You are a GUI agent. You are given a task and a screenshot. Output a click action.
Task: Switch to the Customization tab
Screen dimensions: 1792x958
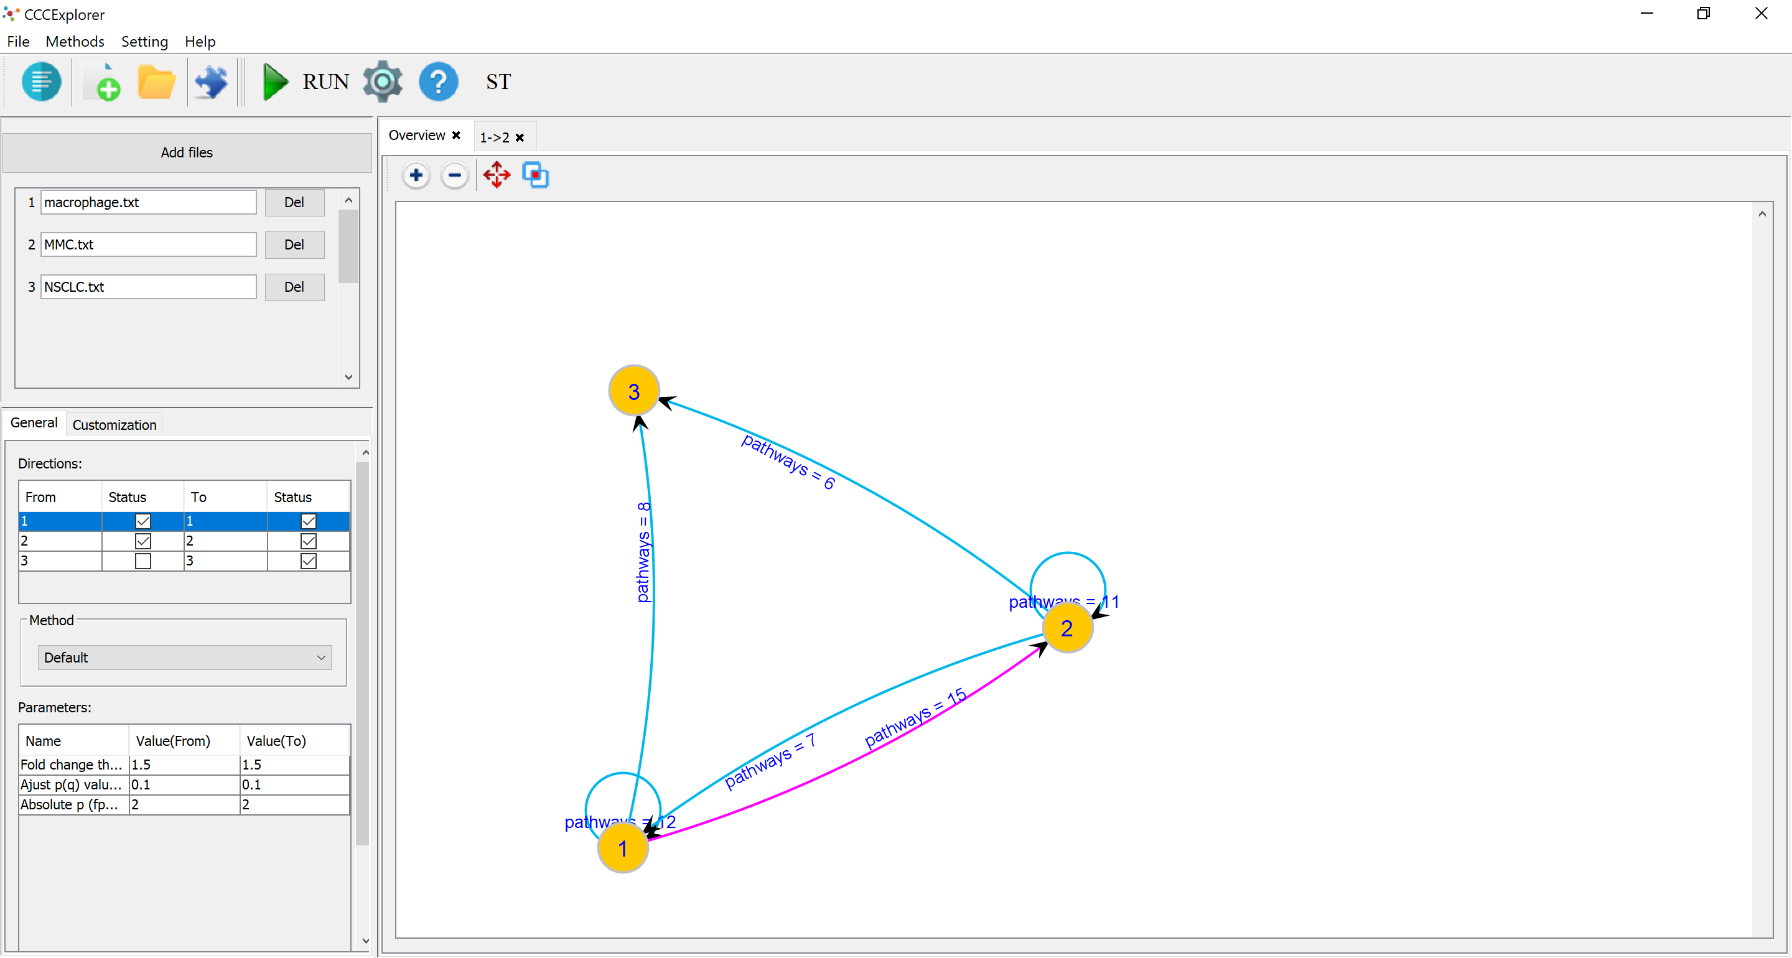(x=114, y=424)
